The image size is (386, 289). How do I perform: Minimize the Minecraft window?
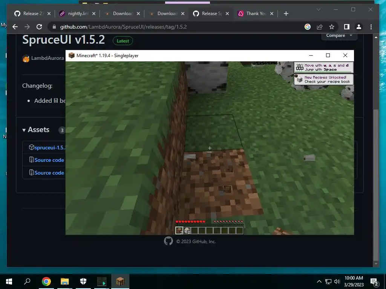(x=311, y=56)
